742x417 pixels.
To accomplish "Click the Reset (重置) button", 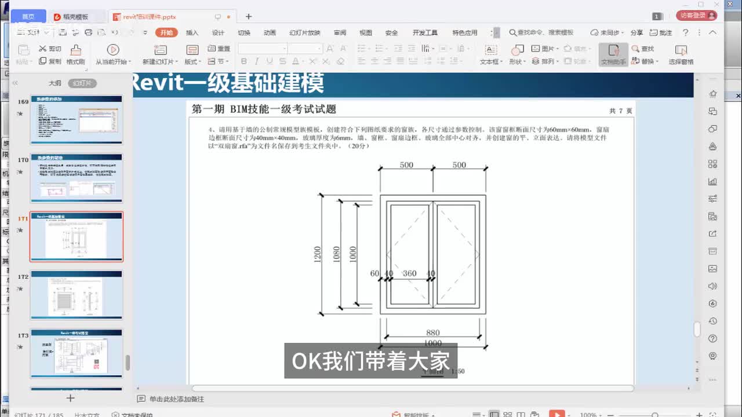I will [x=219, y=49].
